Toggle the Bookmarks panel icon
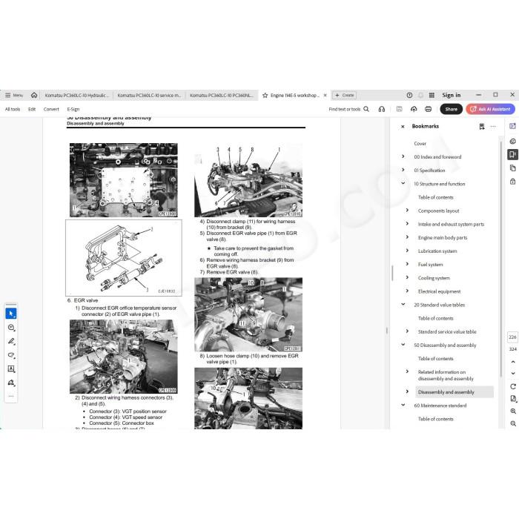The image size is (519, 519). [x=512, y=154]
